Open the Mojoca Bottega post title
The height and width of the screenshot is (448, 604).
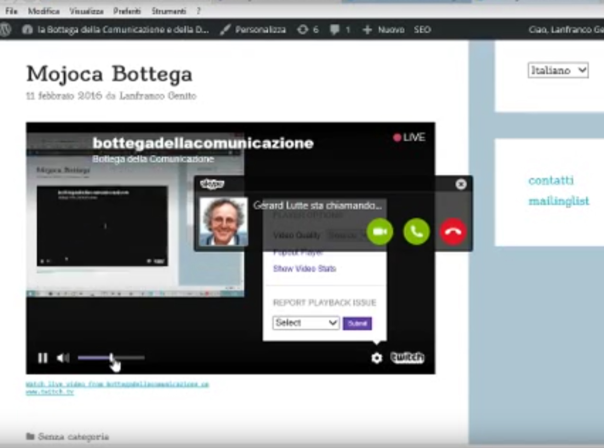pos(109,74)
